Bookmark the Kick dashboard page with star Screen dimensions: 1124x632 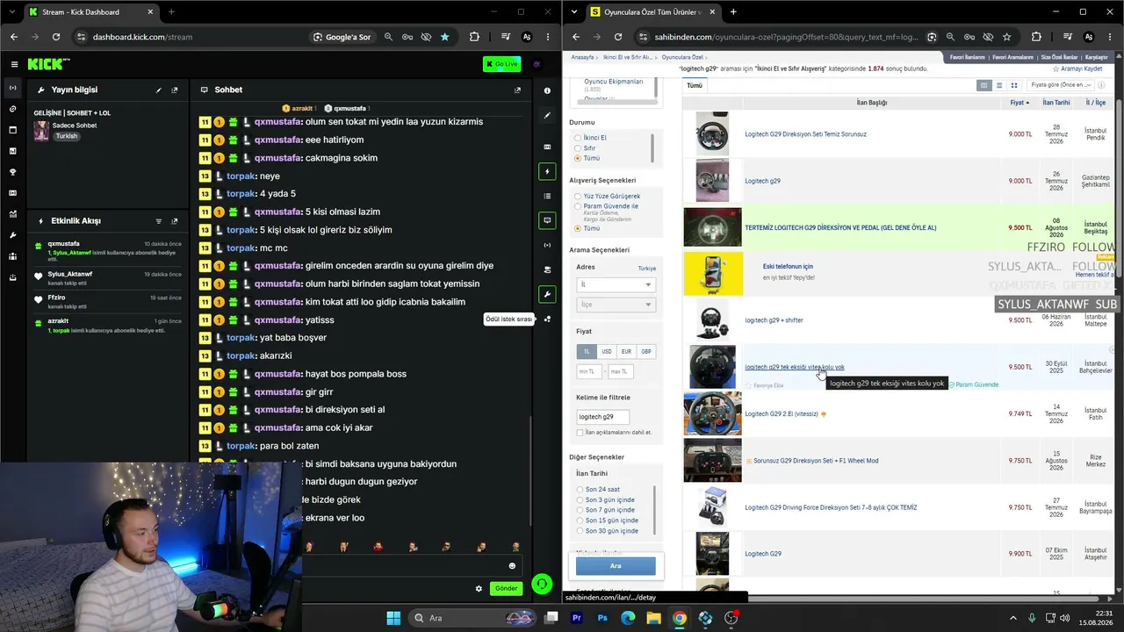click(x=444, y=37)
